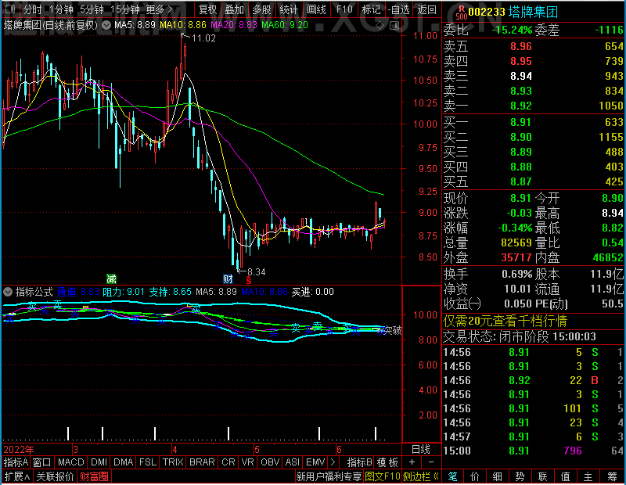Show more indicators with the > arrow
The width and height of the screenshot is (626, 485).
pos(333,462)
